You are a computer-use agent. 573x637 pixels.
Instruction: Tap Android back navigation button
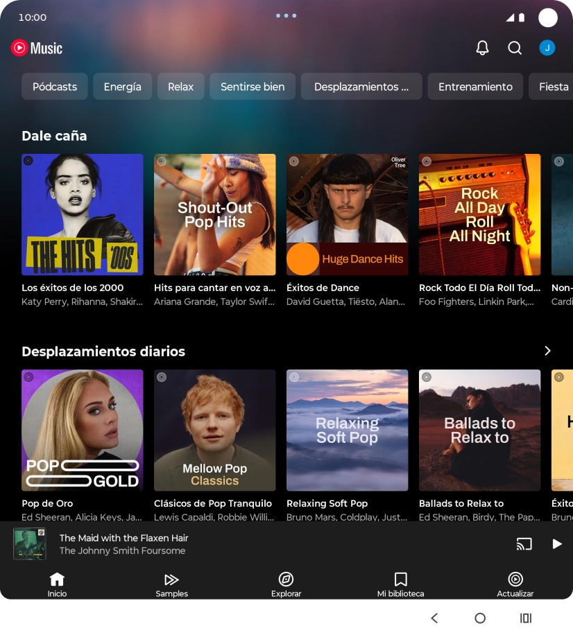(434, 618)
